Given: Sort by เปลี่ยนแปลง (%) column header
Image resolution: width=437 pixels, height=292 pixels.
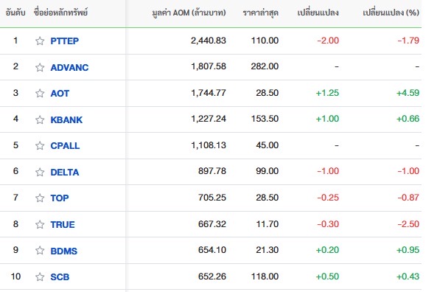Looking at the screenshot, I should coord(391,13).
